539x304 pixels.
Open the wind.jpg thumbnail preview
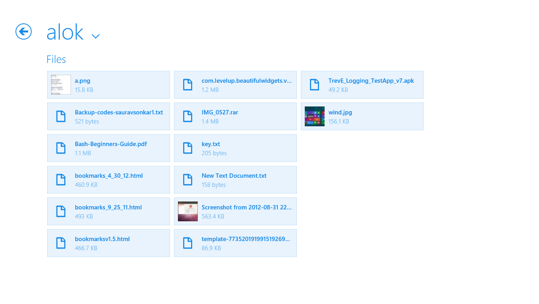(315, 116)
